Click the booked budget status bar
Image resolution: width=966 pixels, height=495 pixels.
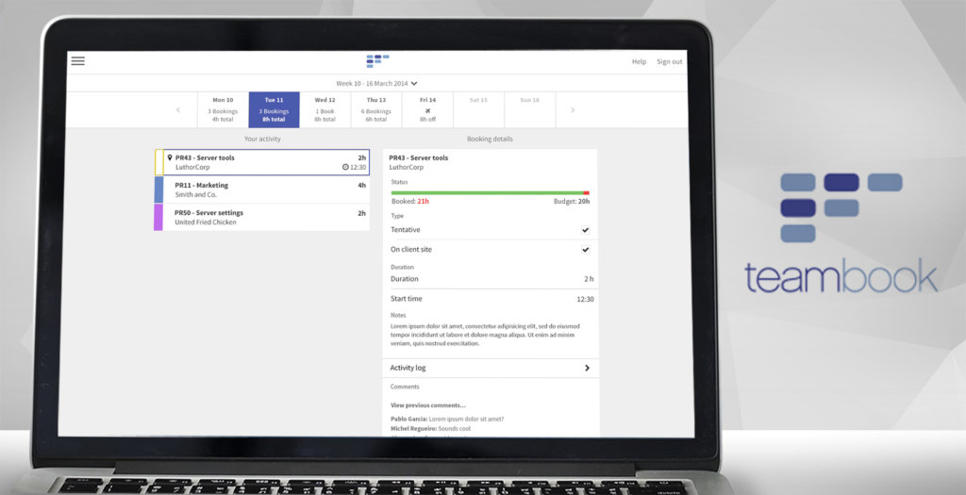[x=490, y=193]
